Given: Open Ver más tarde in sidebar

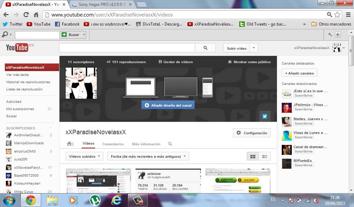Looking at the screenshot, I should point(17,75).
